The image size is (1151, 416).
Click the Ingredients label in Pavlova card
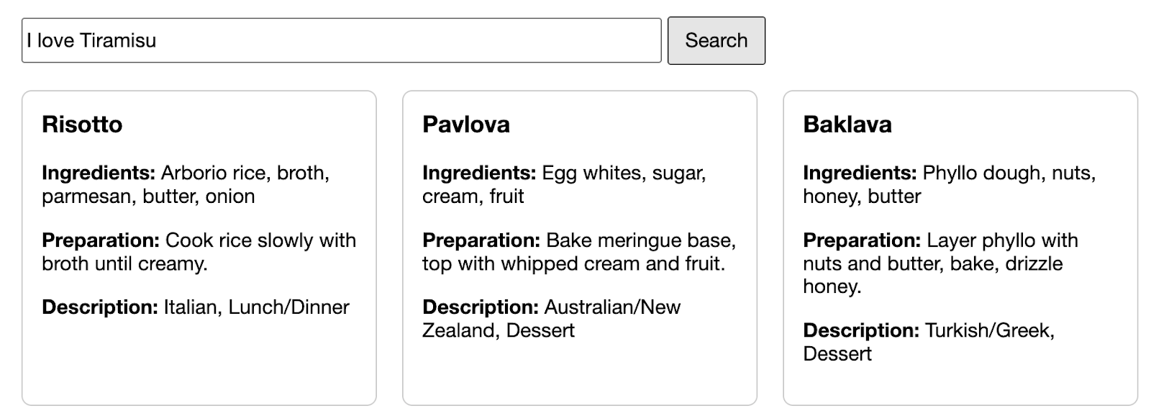pos(479,173)
